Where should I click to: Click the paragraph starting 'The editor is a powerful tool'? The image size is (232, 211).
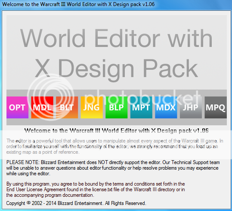point(114,146)
